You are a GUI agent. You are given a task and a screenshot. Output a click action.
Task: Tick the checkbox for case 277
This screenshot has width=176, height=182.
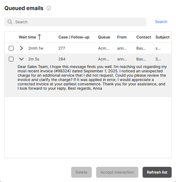pyautogui.click(x=11, y=48)
